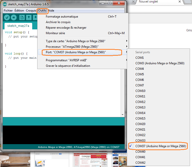Screen dimensions: 192x167
Task: Click the Upload arrow toolbar icon
Action: (14, 18)
